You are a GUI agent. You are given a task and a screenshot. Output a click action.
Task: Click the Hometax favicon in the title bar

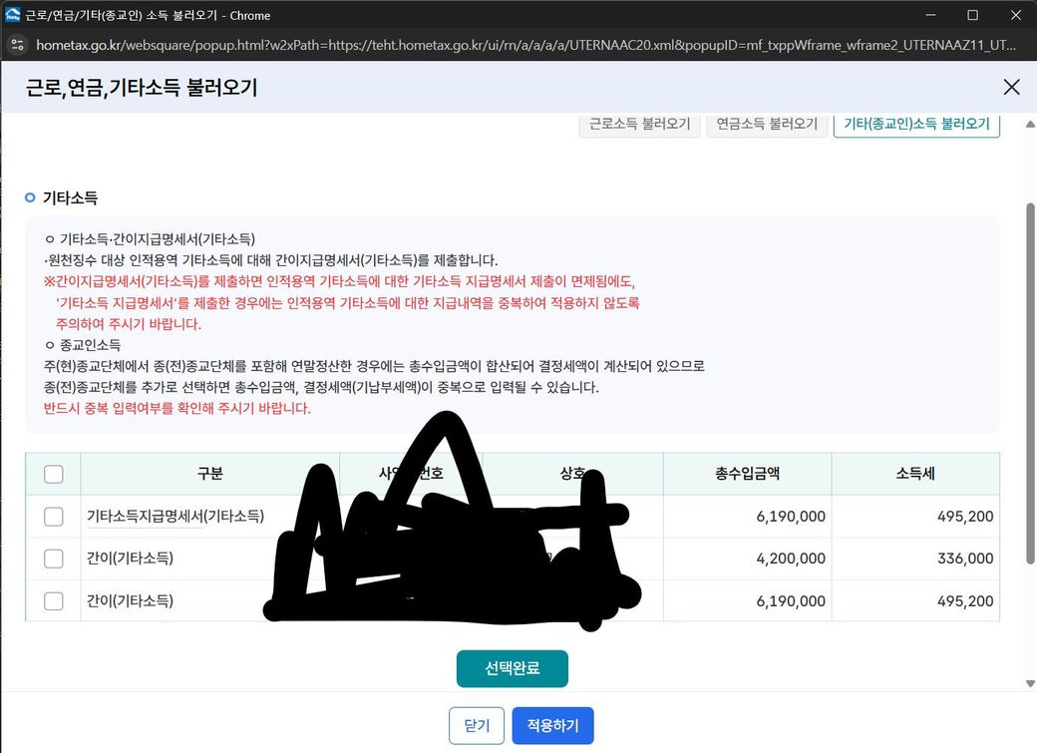point(13,15)
